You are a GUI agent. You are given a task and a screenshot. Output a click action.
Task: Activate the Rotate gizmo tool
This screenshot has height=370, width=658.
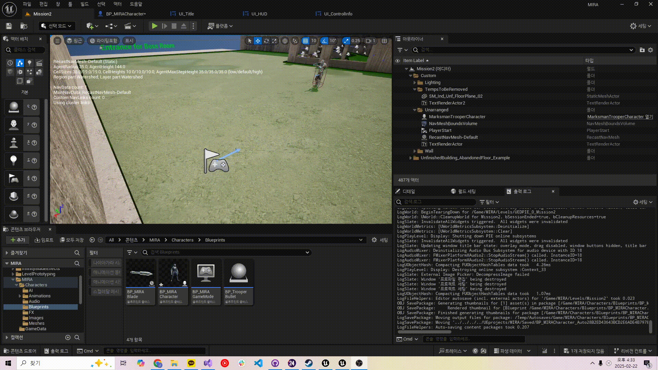(x=266, y=41)
